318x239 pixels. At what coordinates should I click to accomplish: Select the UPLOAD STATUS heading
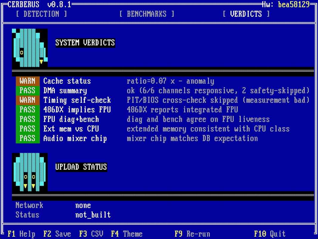point(81,167)
